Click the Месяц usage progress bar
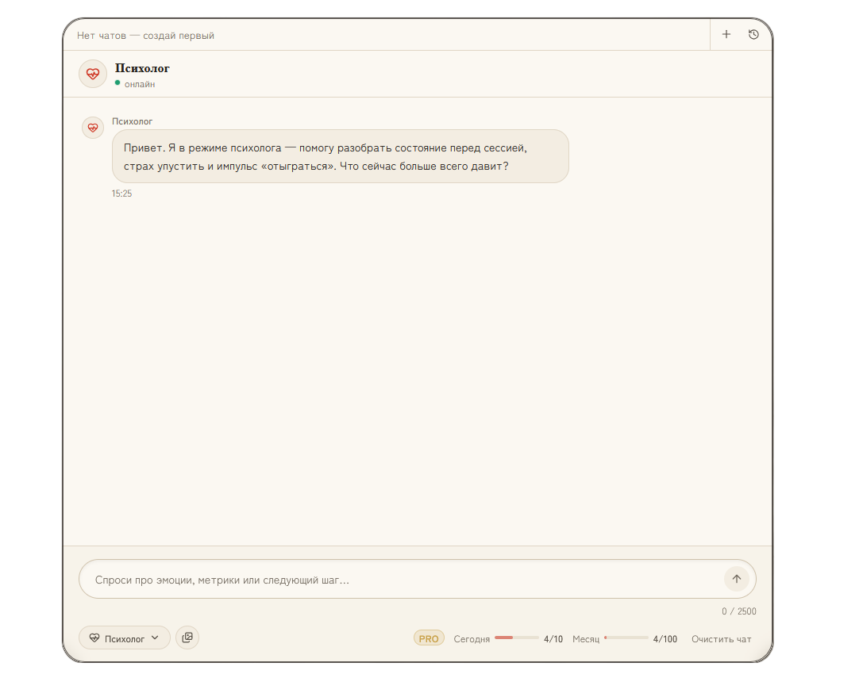Viewport: 863px width, 674px height. pyautogui.click(x=626, y=638)
